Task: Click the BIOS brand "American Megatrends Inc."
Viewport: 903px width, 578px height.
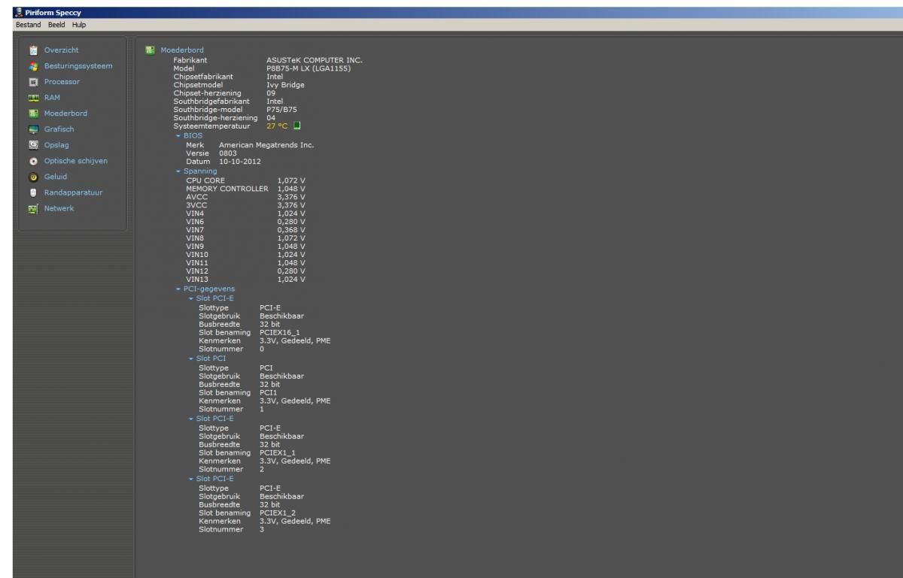Action: tap(266, 145)
